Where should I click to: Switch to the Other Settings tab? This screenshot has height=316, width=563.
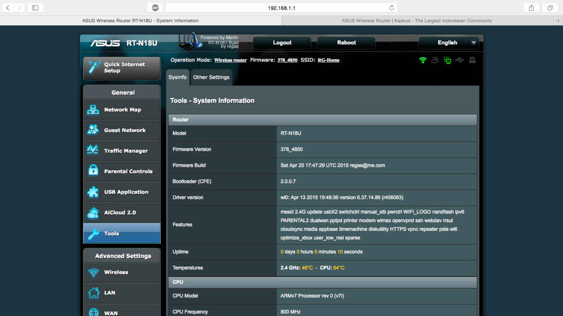[211, 77]
